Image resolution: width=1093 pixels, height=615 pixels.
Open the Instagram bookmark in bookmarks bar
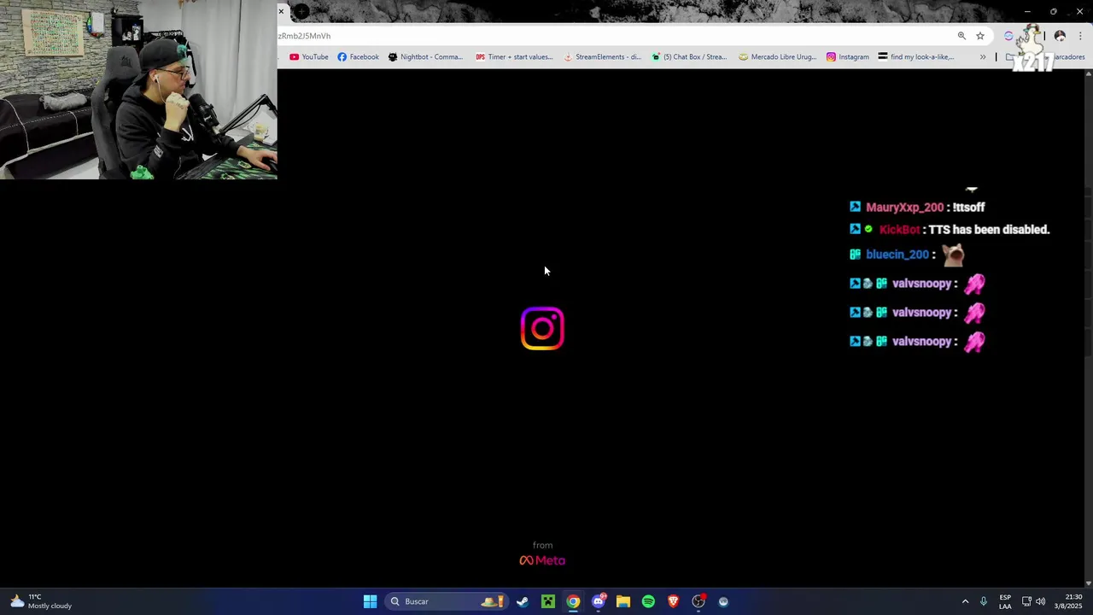(x=847, y=57)
